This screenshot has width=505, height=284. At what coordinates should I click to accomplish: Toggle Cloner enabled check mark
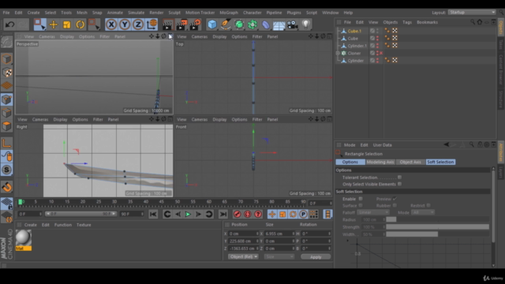pyautogui.click(x=381, y=53)
